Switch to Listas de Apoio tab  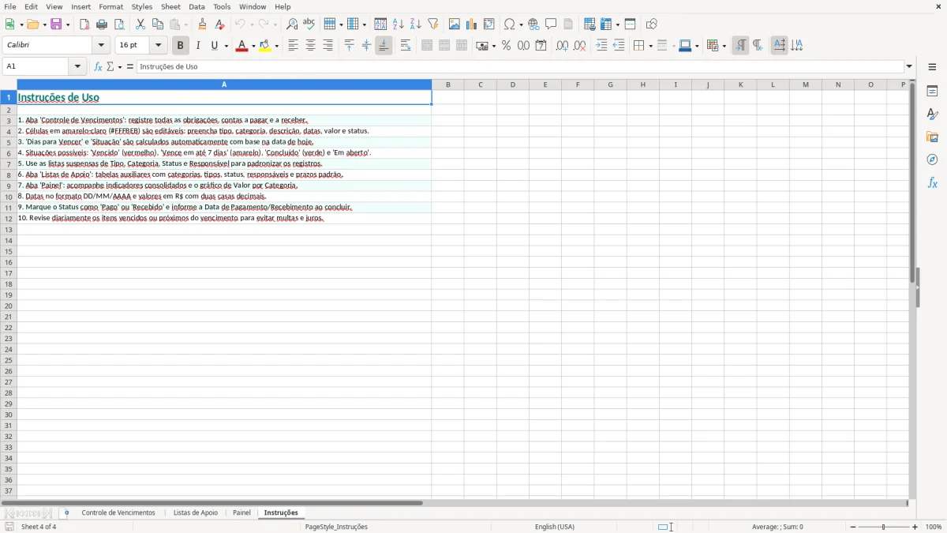tap(196, 512)
